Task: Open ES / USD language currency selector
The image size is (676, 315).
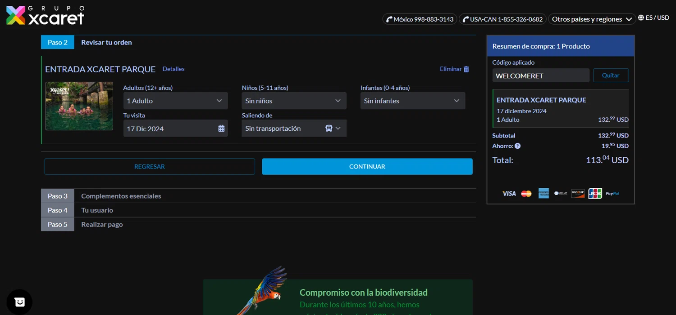Action: [654, 18]
